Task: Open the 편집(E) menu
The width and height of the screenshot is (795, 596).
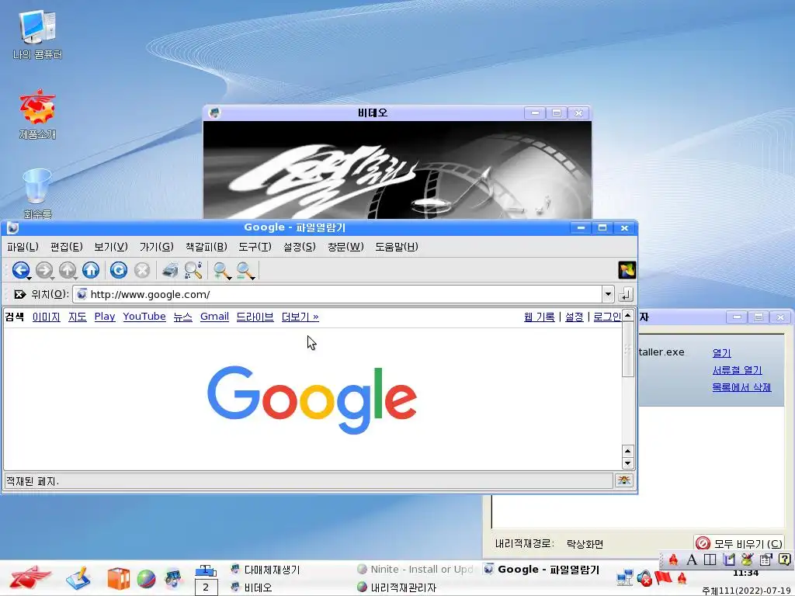Action: (67, 247)
